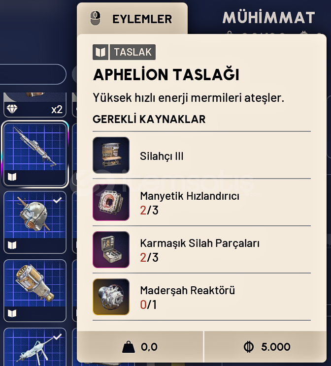Click the Manyetik Hızlandırıcı item icon

(111, 202)
